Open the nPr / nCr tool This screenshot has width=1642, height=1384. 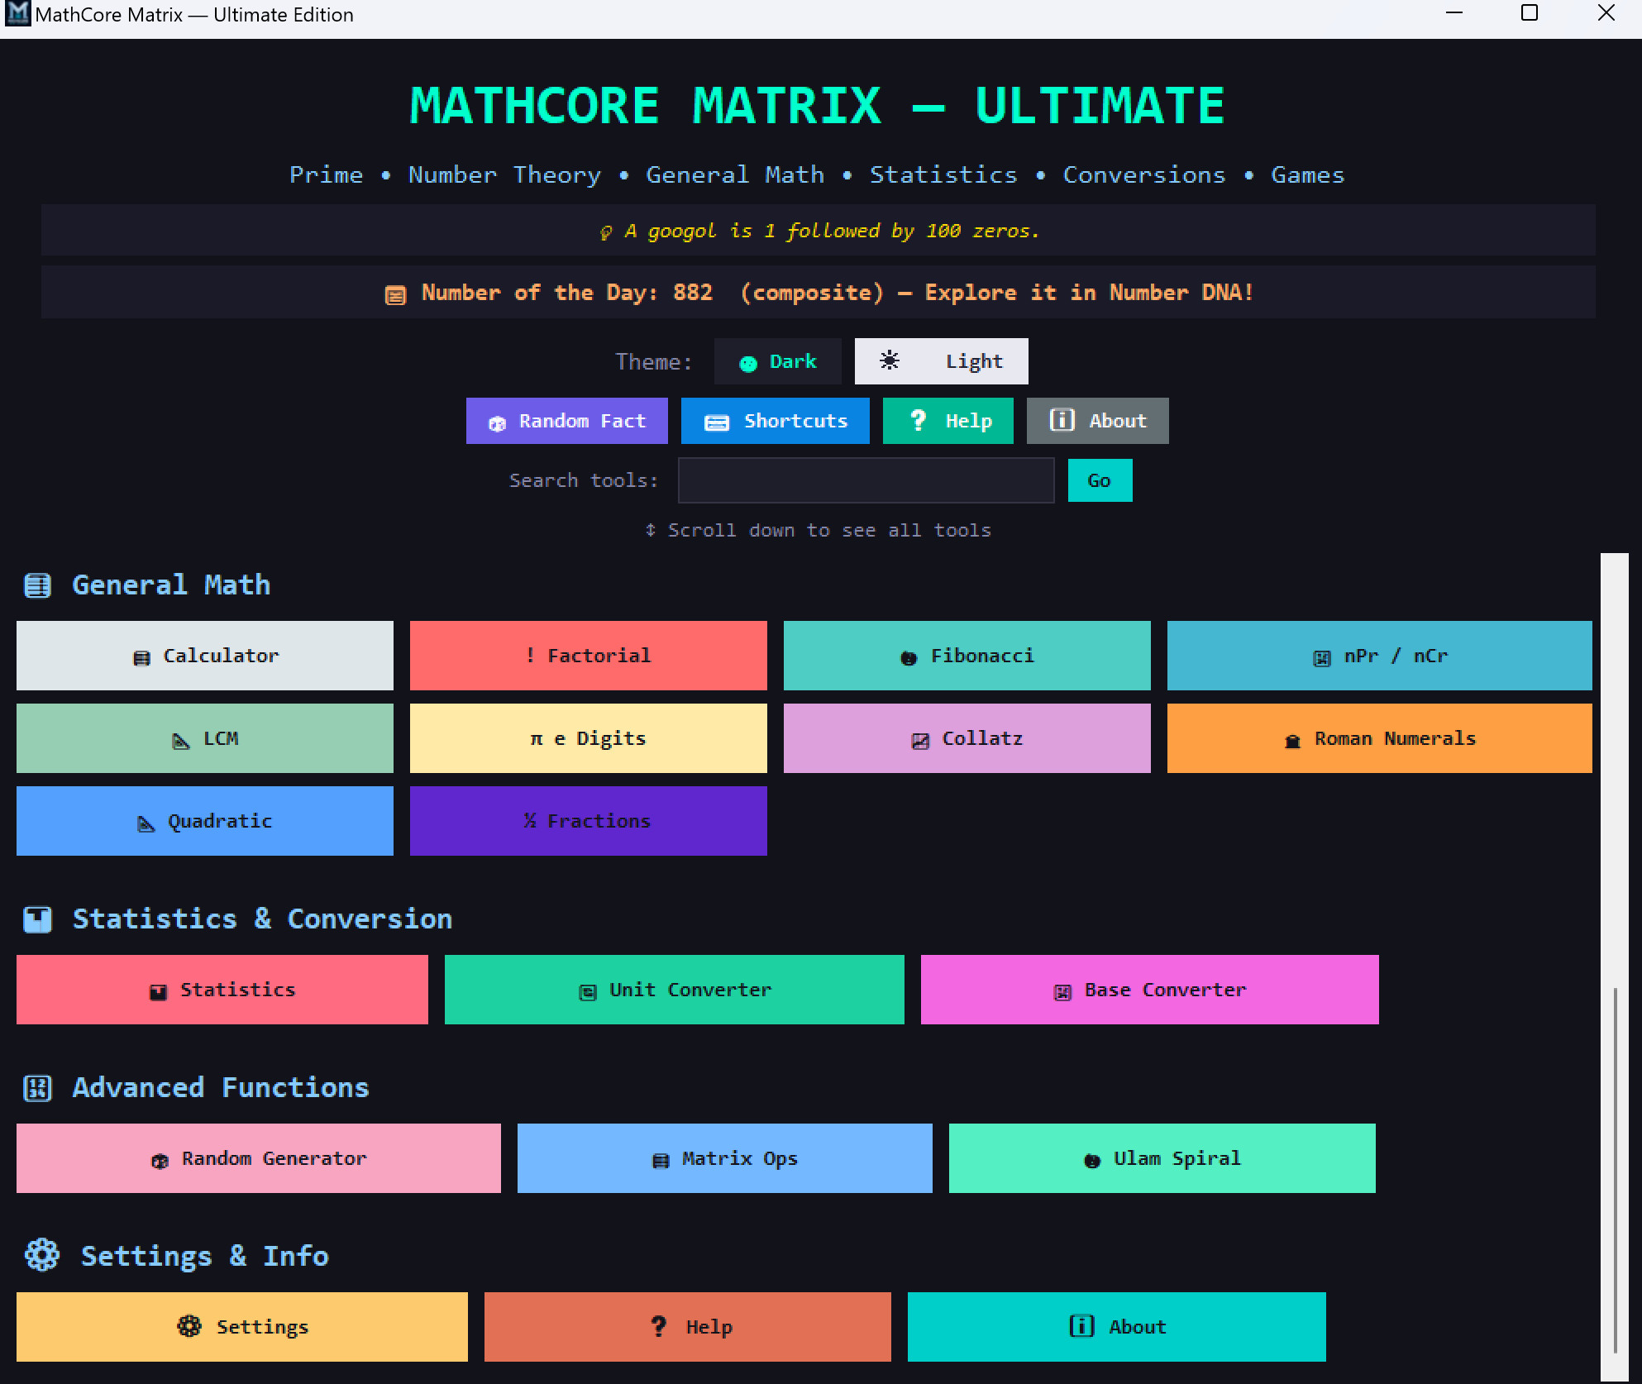coord(1380,656)
